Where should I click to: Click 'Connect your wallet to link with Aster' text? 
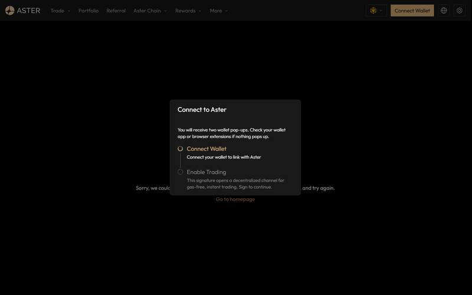pyautogui.click(x=224, y=157)
